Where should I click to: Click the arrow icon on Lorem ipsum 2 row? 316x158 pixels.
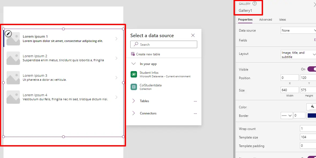(116, 58)
